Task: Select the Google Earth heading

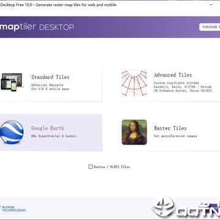Action: click(48, 128)
